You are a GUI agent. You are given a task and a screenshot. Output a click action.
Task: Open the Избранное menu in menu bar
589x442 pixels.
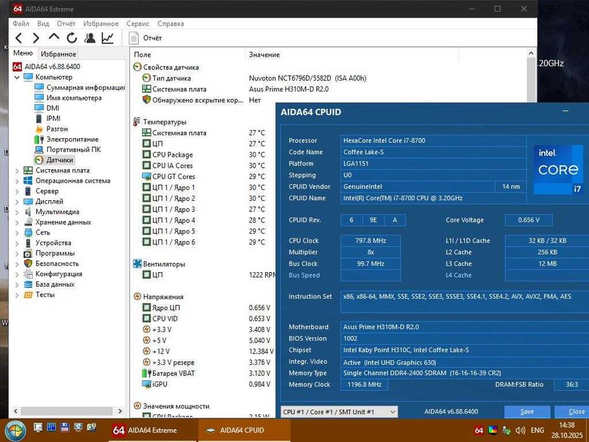(x=101, y=23)
